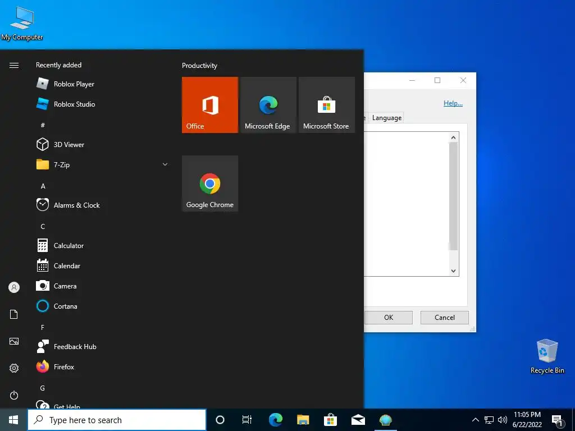The image size is (575, 431).
Task: Click the dialog scrollbar up arrow
Action: (453, 137)
